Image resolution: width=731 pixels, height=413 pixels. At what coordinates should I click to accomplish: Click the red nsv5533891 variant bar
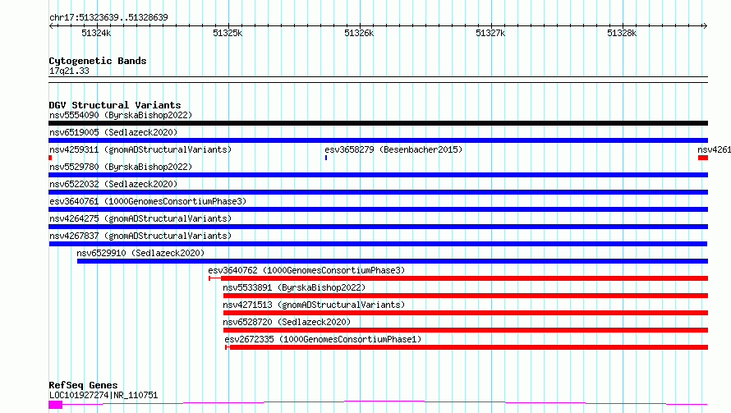click(466, 296)
